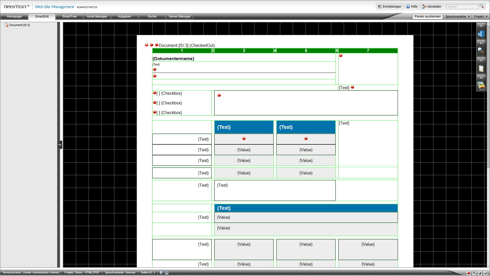The height and width of the screenshot is (276, 490).
Task: Click the R icon in status bar
Action: click(474, 273)
